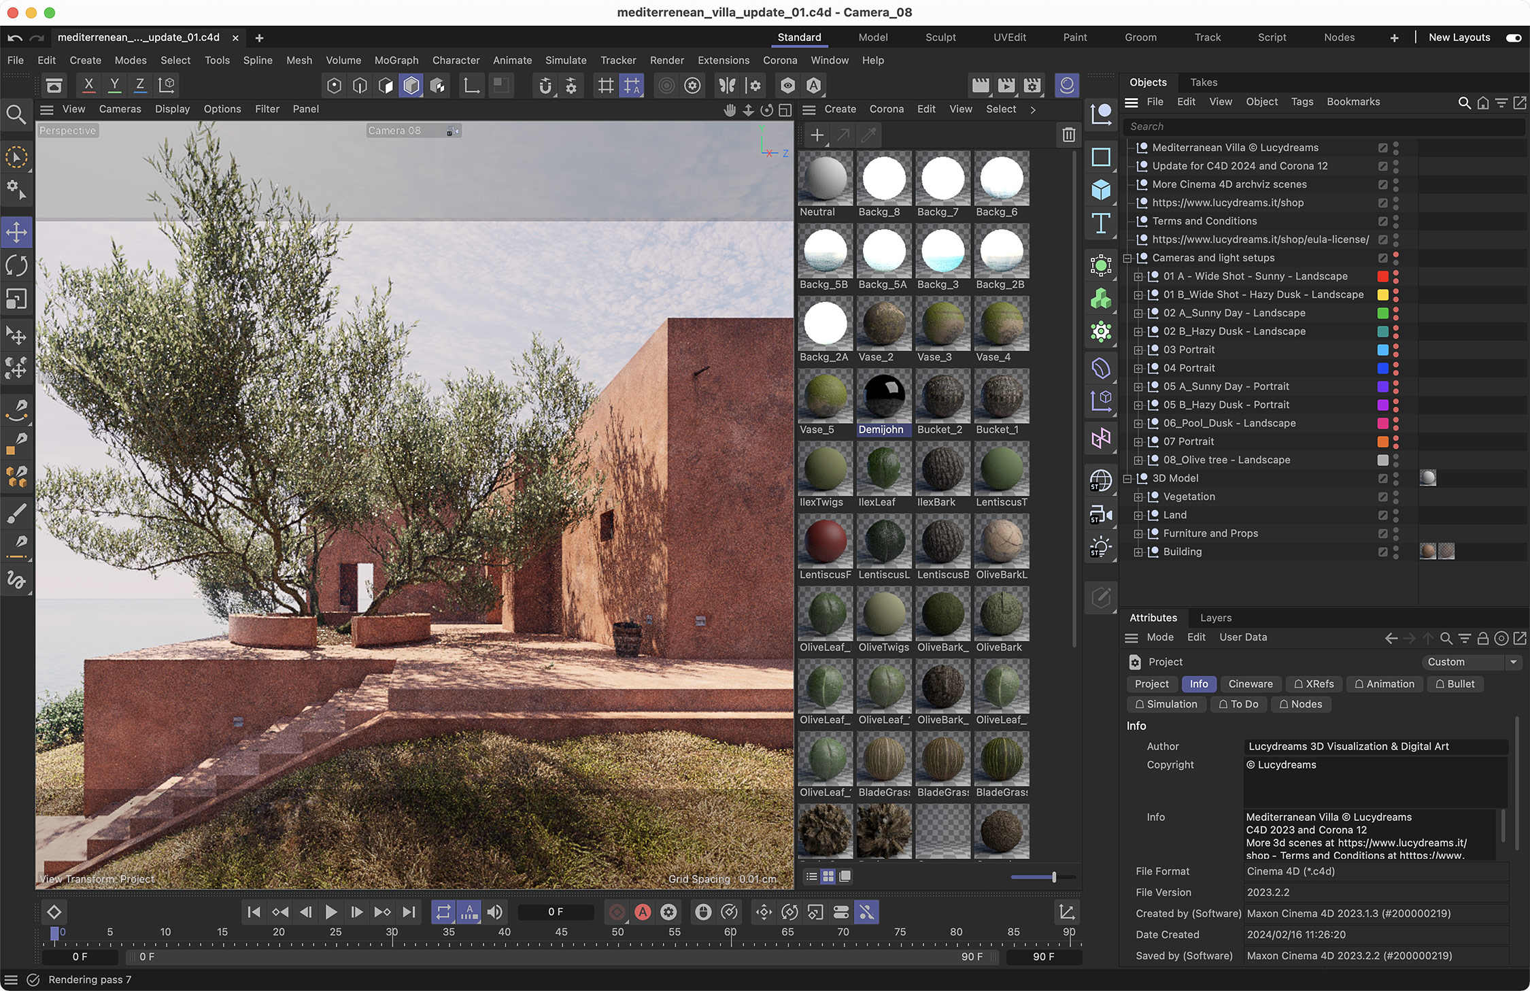The height and width of the screenshot is (991, 1530).
Task: Select the Scale tool in left toolbar
Action: pyautogui.click(x=16, y=299)
